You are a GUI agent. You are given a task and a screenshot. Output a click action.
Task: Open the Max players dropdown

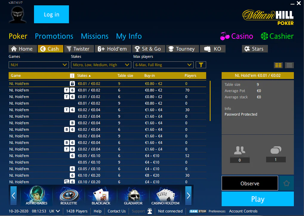coord(163,65)
